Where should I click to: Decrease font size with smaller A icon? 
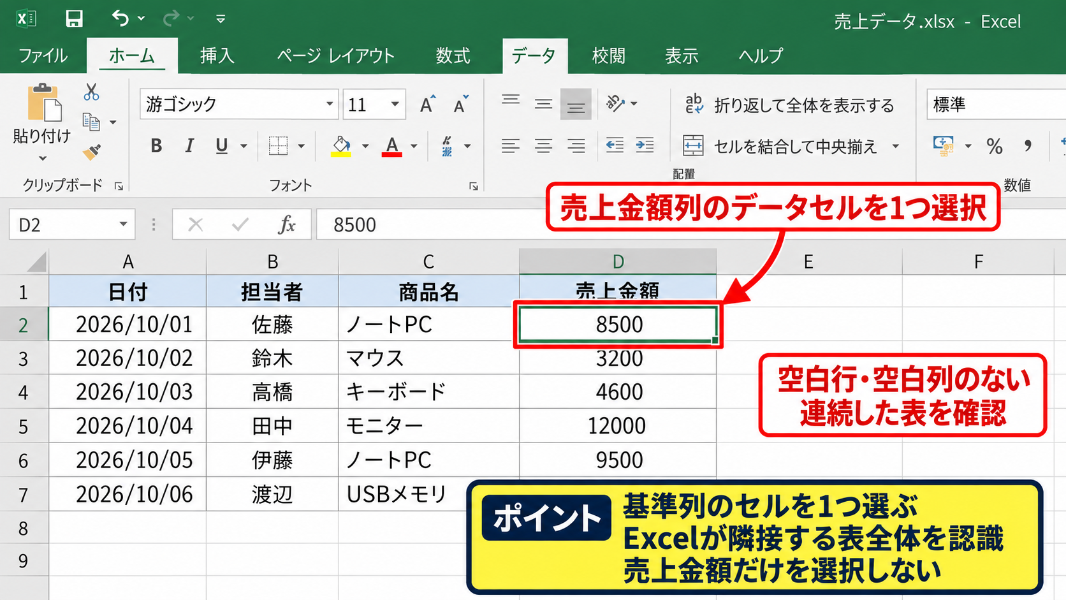(x=461, y=104)
